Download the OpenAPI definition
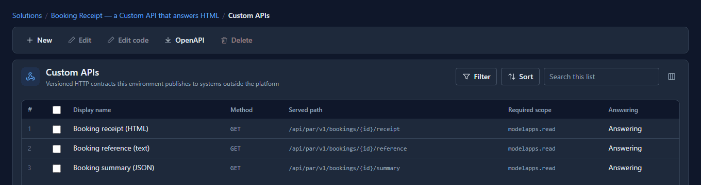Viewport: 701px width, 185px height. [185, 40]
